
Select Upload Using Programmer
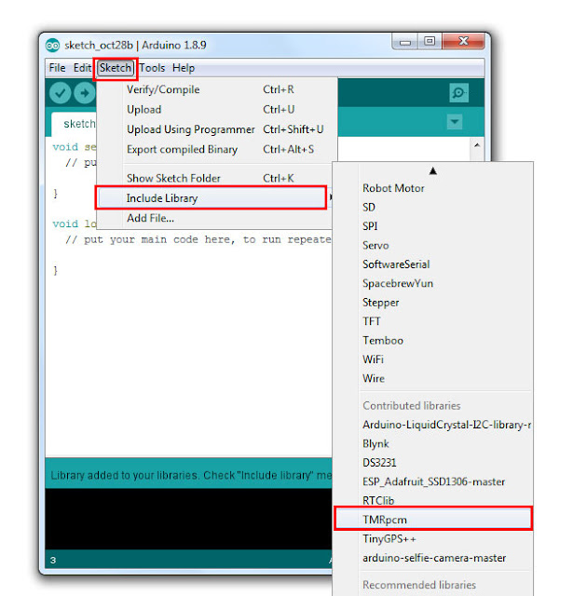pos(217,129)
